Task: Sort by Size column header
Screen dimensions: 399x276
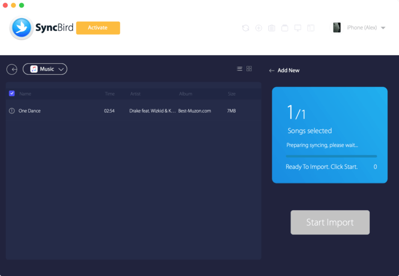Action: tap(231, 94)
